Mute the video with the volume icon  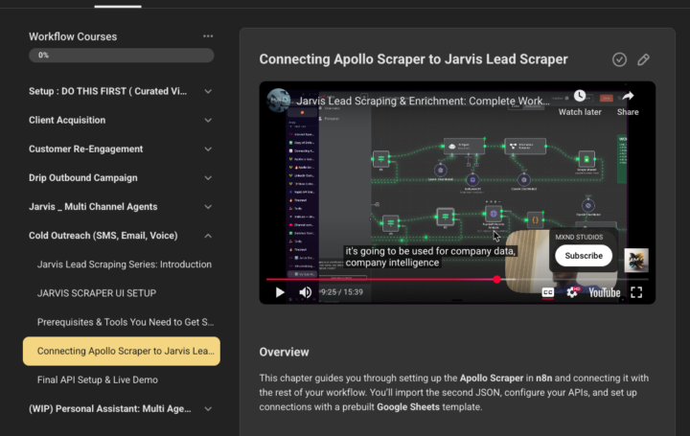pos(306,292)
